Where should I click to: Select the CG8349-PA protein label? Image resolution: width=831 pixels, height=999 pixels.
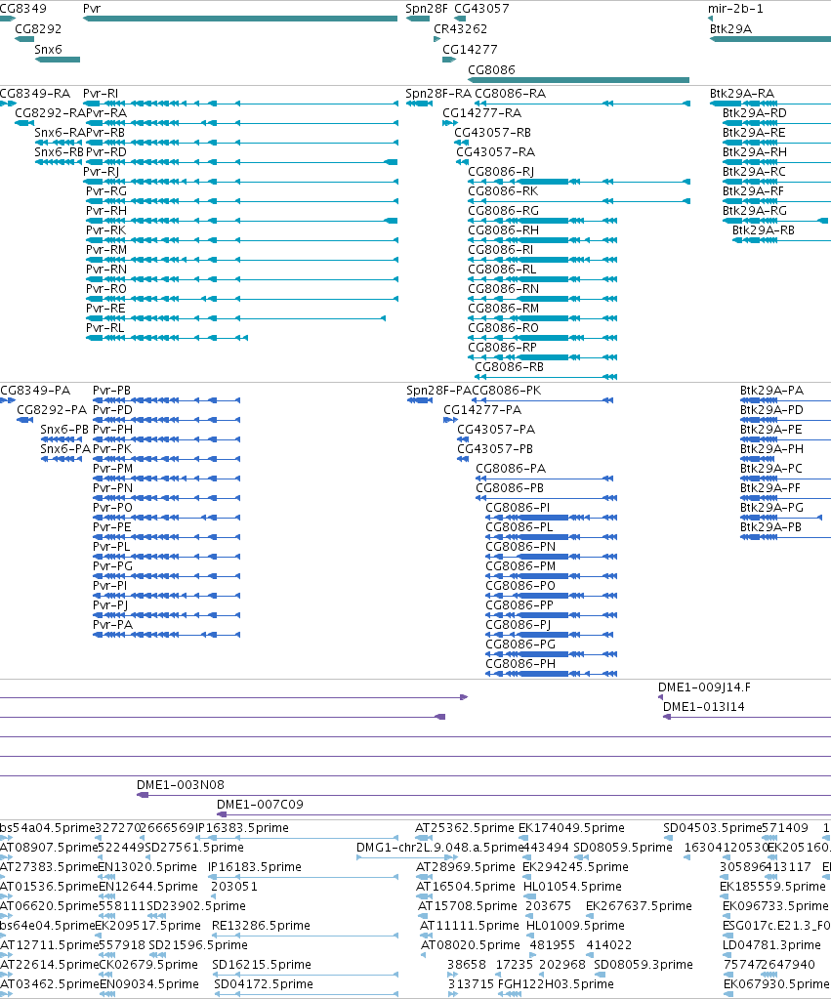pos(35,391)
